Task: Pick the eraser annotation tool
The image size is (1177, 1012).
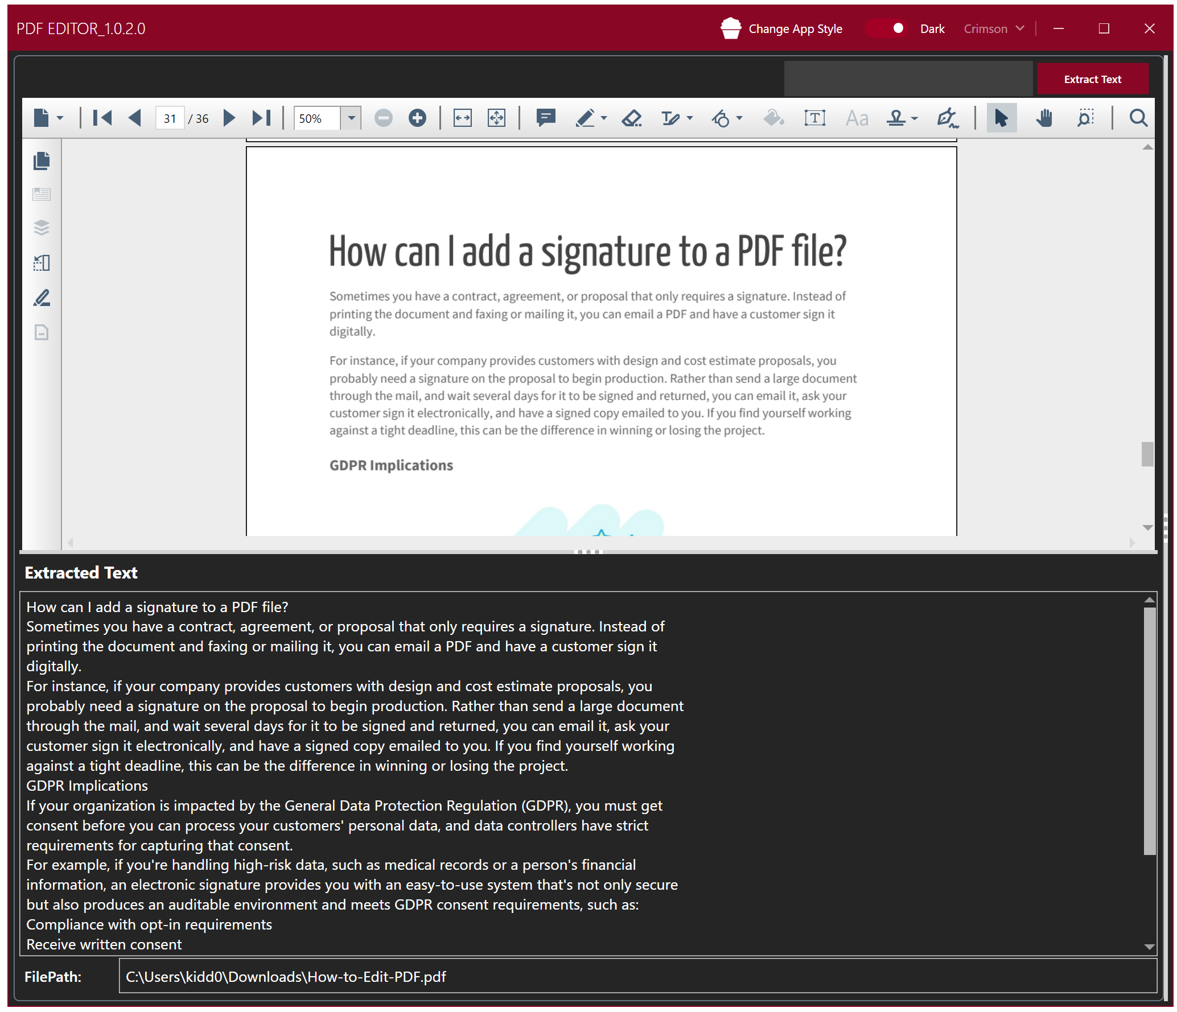Action: point(631,118)
